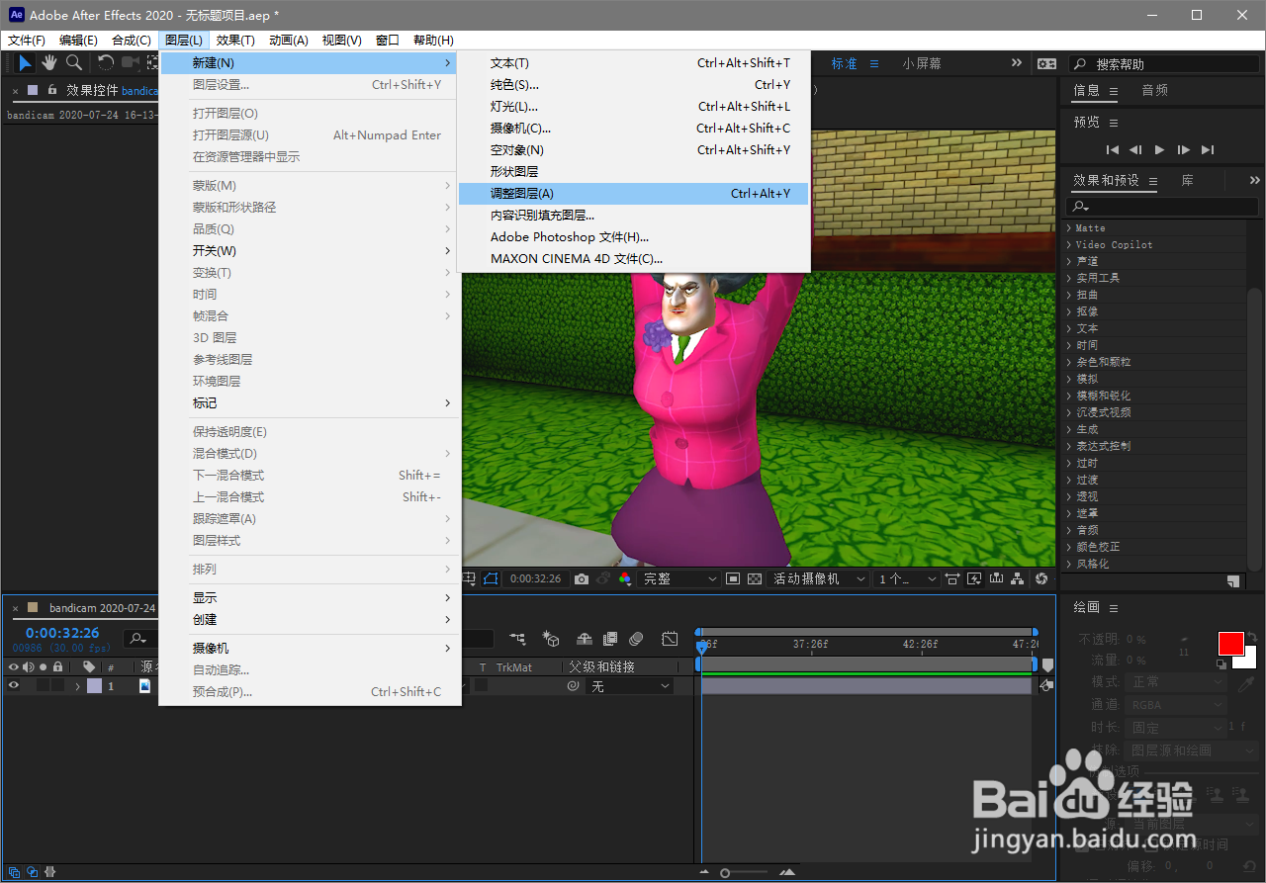Choose 形状图层 from submenu

coord(633,172)
